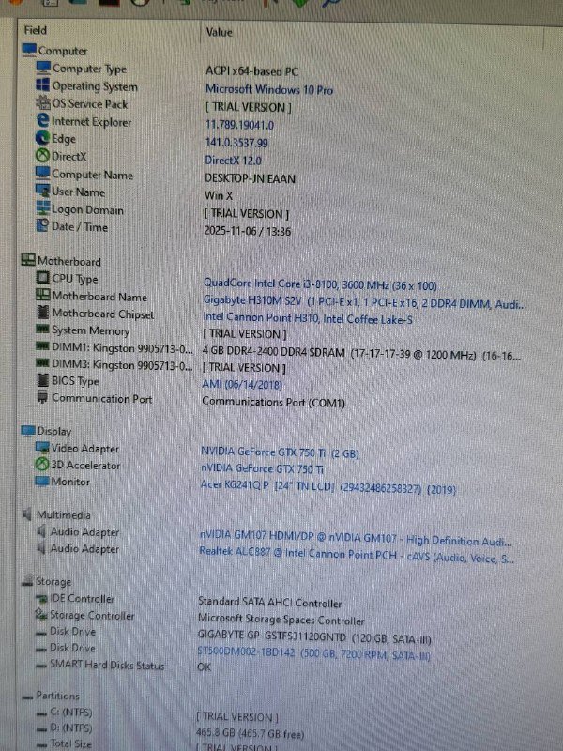Select the 'Standard SATA AHCI Controller' value
Viewport: 563px width, 751px height.
(270, 603)
